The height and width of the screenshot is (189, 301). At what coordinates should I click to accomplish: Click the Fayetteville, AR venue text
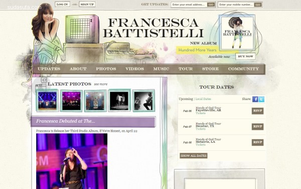[208, 111]
